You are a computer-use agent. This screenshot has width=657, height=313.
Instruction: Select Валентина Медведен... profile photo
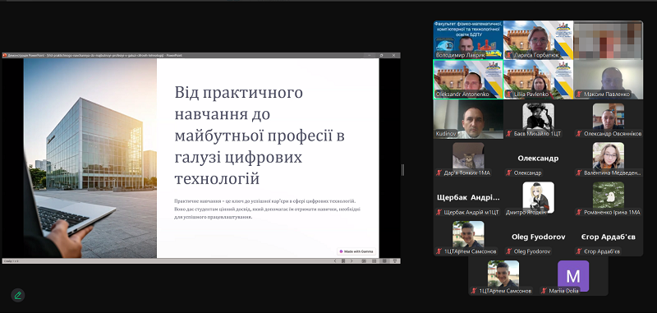(608, 155)
